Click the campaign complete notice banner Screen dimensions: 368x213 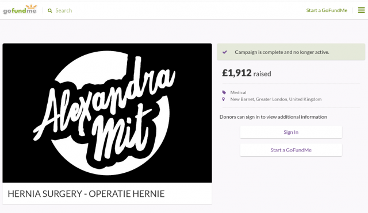291,52
